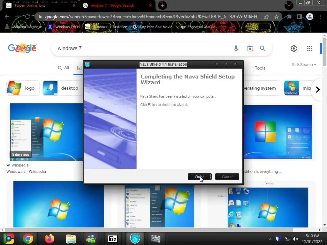Click Nava Shield icon in installer title bar

point(87,64)
